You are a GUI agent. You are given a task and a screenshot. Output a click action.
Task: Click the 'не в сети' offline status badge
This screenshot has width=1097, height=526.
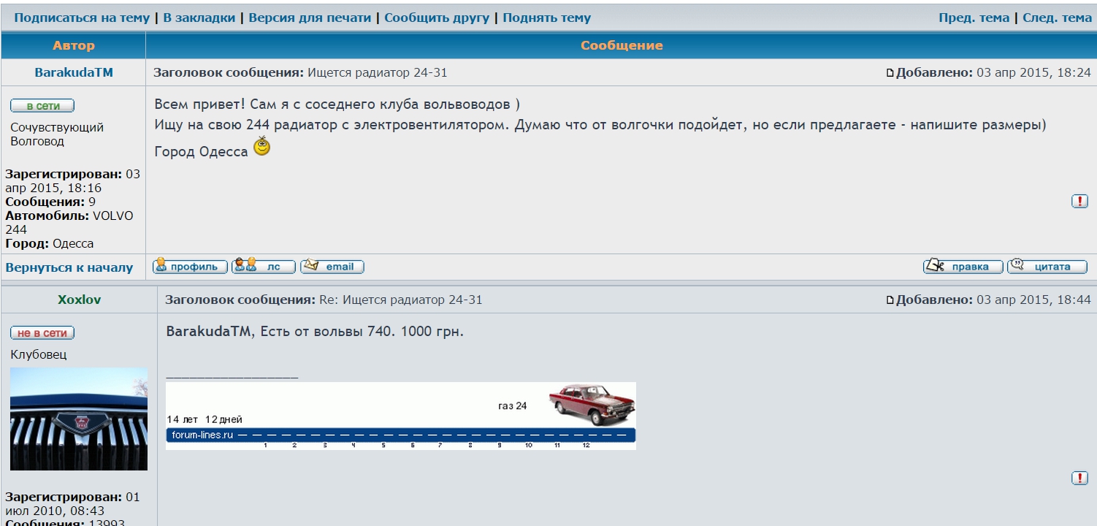pos(42,333)
